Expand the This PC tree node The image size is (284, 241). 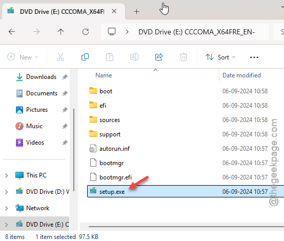point(7,175)
